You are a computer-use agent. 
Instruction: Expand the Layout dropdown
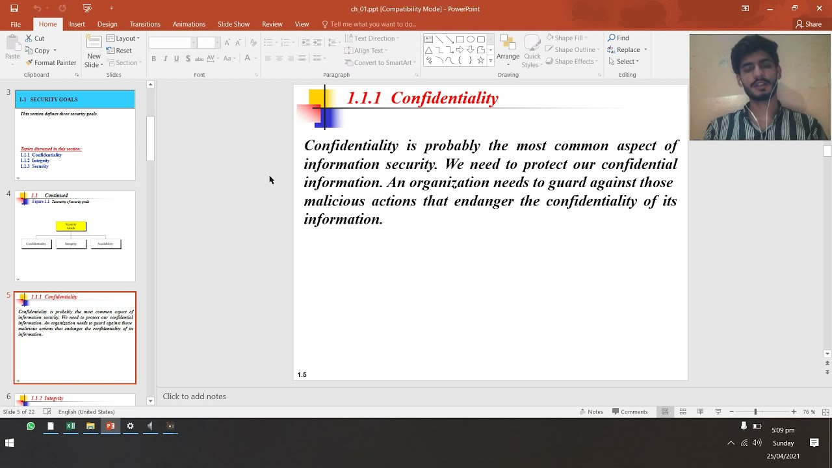point(123,38)
